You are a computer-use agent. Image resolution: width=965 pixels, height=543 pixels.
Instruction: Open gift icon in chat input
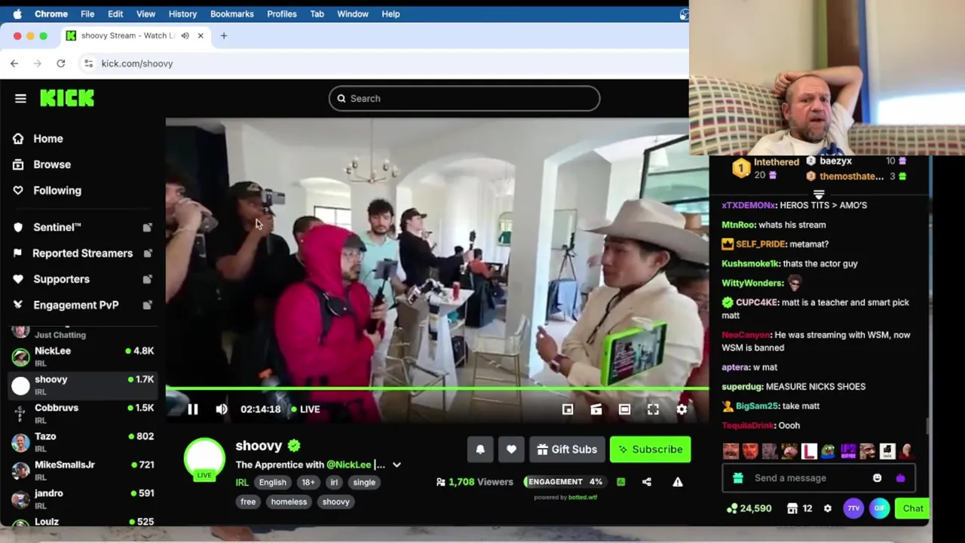pyautogui.click(x=738, y=478)
